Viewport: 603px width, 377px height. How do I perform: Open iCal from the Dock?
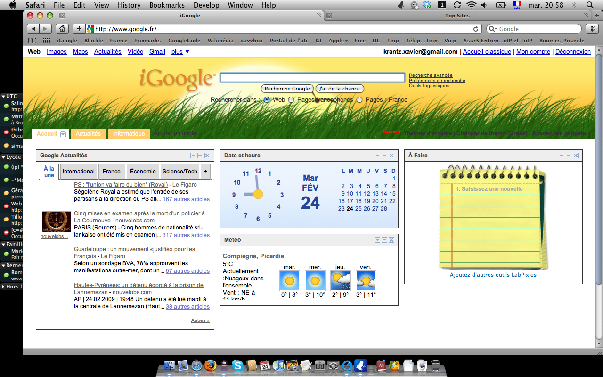click(x=265, y=365)
